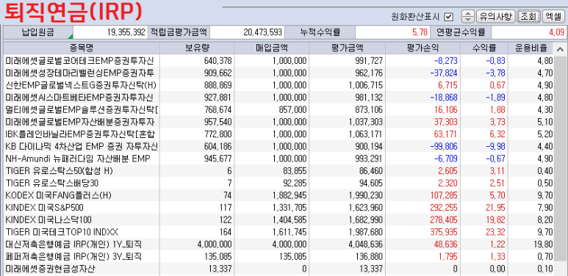Toggle the 원화환산표시 checkbox
Screen dimensions: 568x276
click(x=449, y=17)
